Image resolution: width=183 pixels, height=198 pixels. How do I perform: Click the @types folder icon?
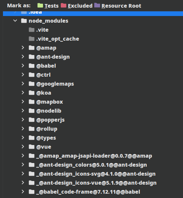tap(32, 138)
